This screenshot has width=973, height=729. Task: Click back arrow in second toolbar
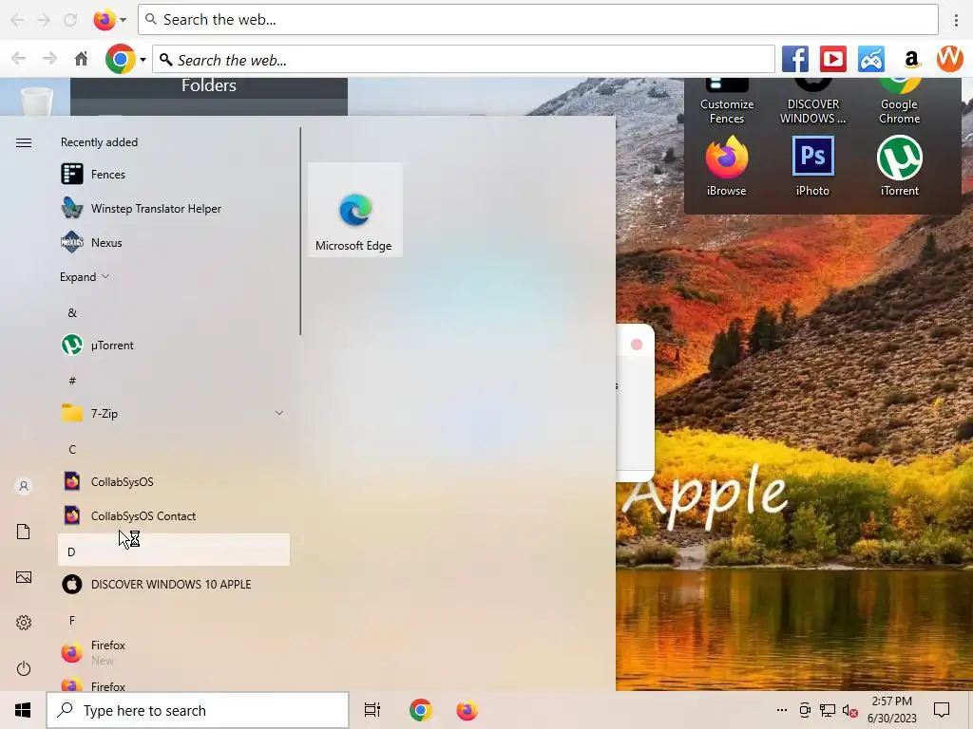19,59
